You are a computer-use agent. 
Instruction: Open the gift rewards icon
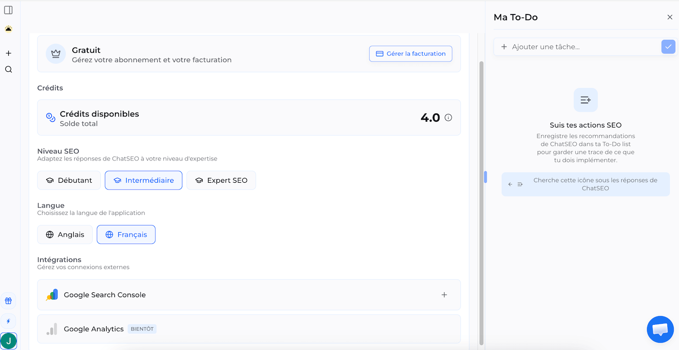pyautogui.click(x=8, y=301)
